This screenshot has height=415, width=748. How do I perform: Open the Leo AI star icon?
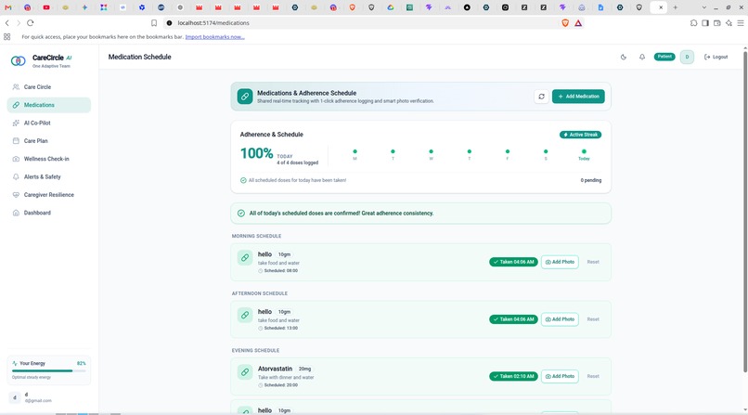coord(729,23)
